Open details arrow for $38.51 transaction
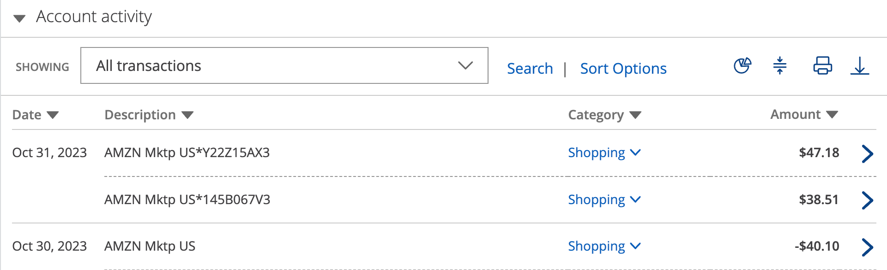The width and height of the screenshot is (887, 270). point(867,200)
